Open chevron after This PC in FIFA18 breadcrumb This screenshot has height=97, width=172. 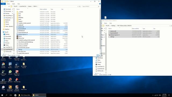click(18, 6)
